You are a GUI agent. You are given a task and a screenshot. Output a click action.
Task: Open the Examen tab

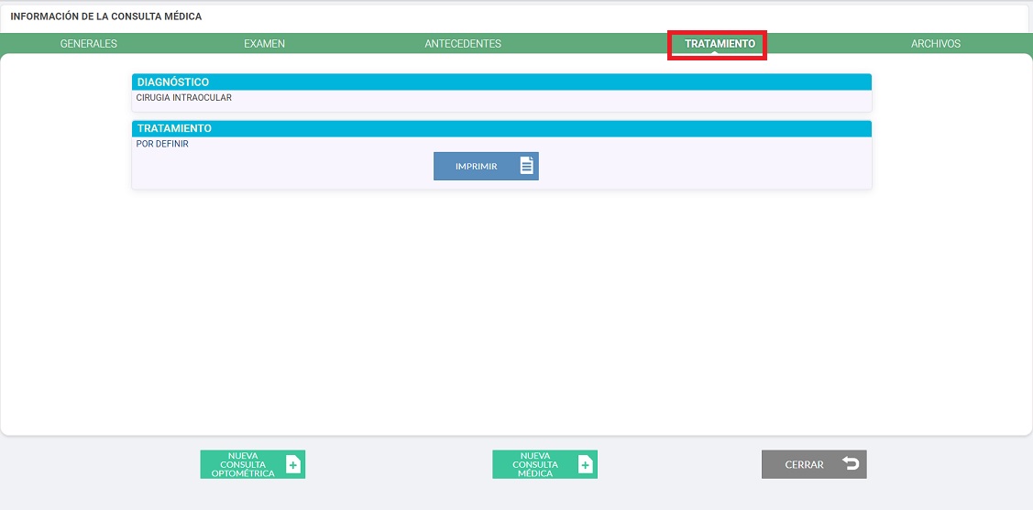[x=264, y=44]
